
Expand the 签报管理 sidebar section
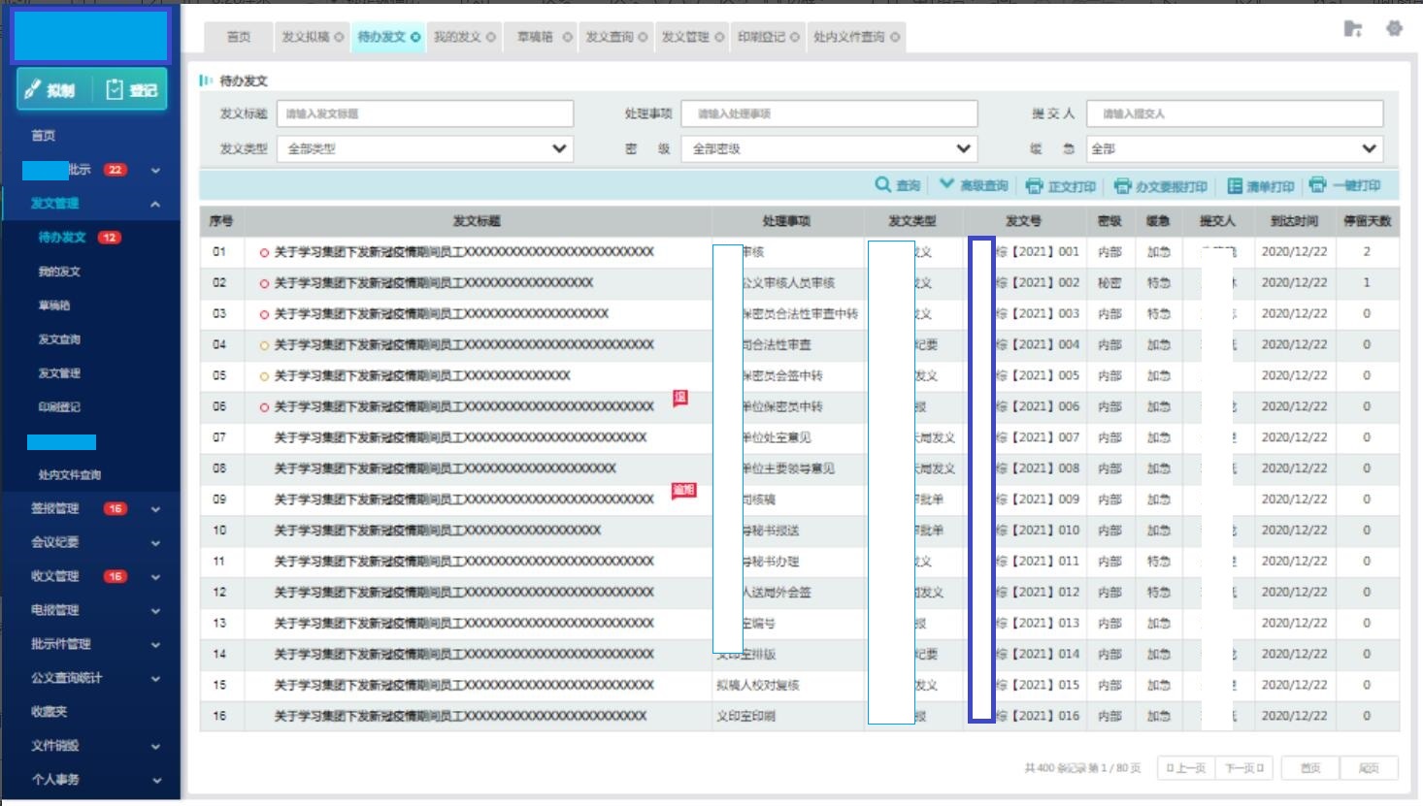(x=155, y=509)
